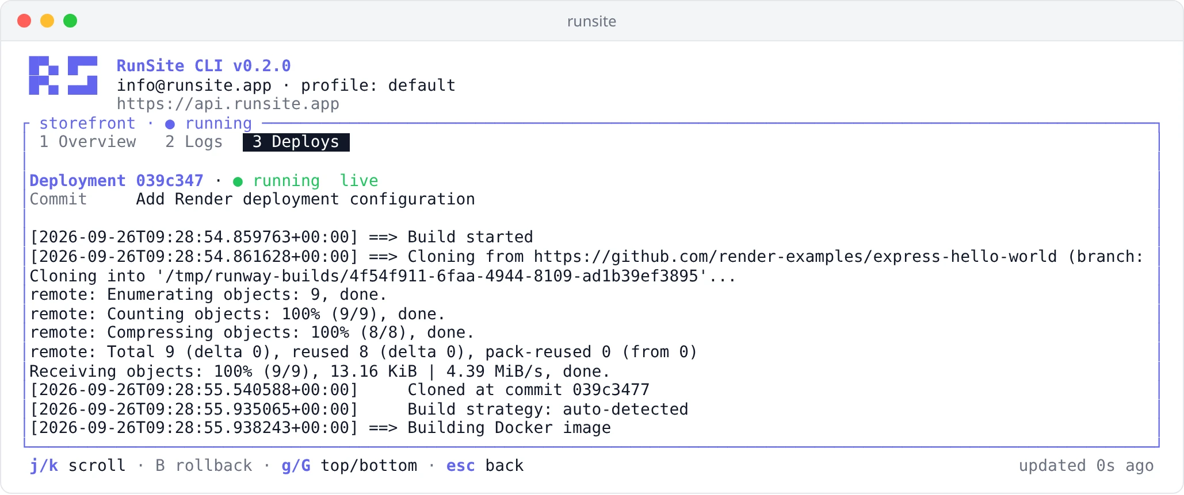Screen dimensions: 1184x495
Task: Click the Commit label
Action: click(58, 199)
